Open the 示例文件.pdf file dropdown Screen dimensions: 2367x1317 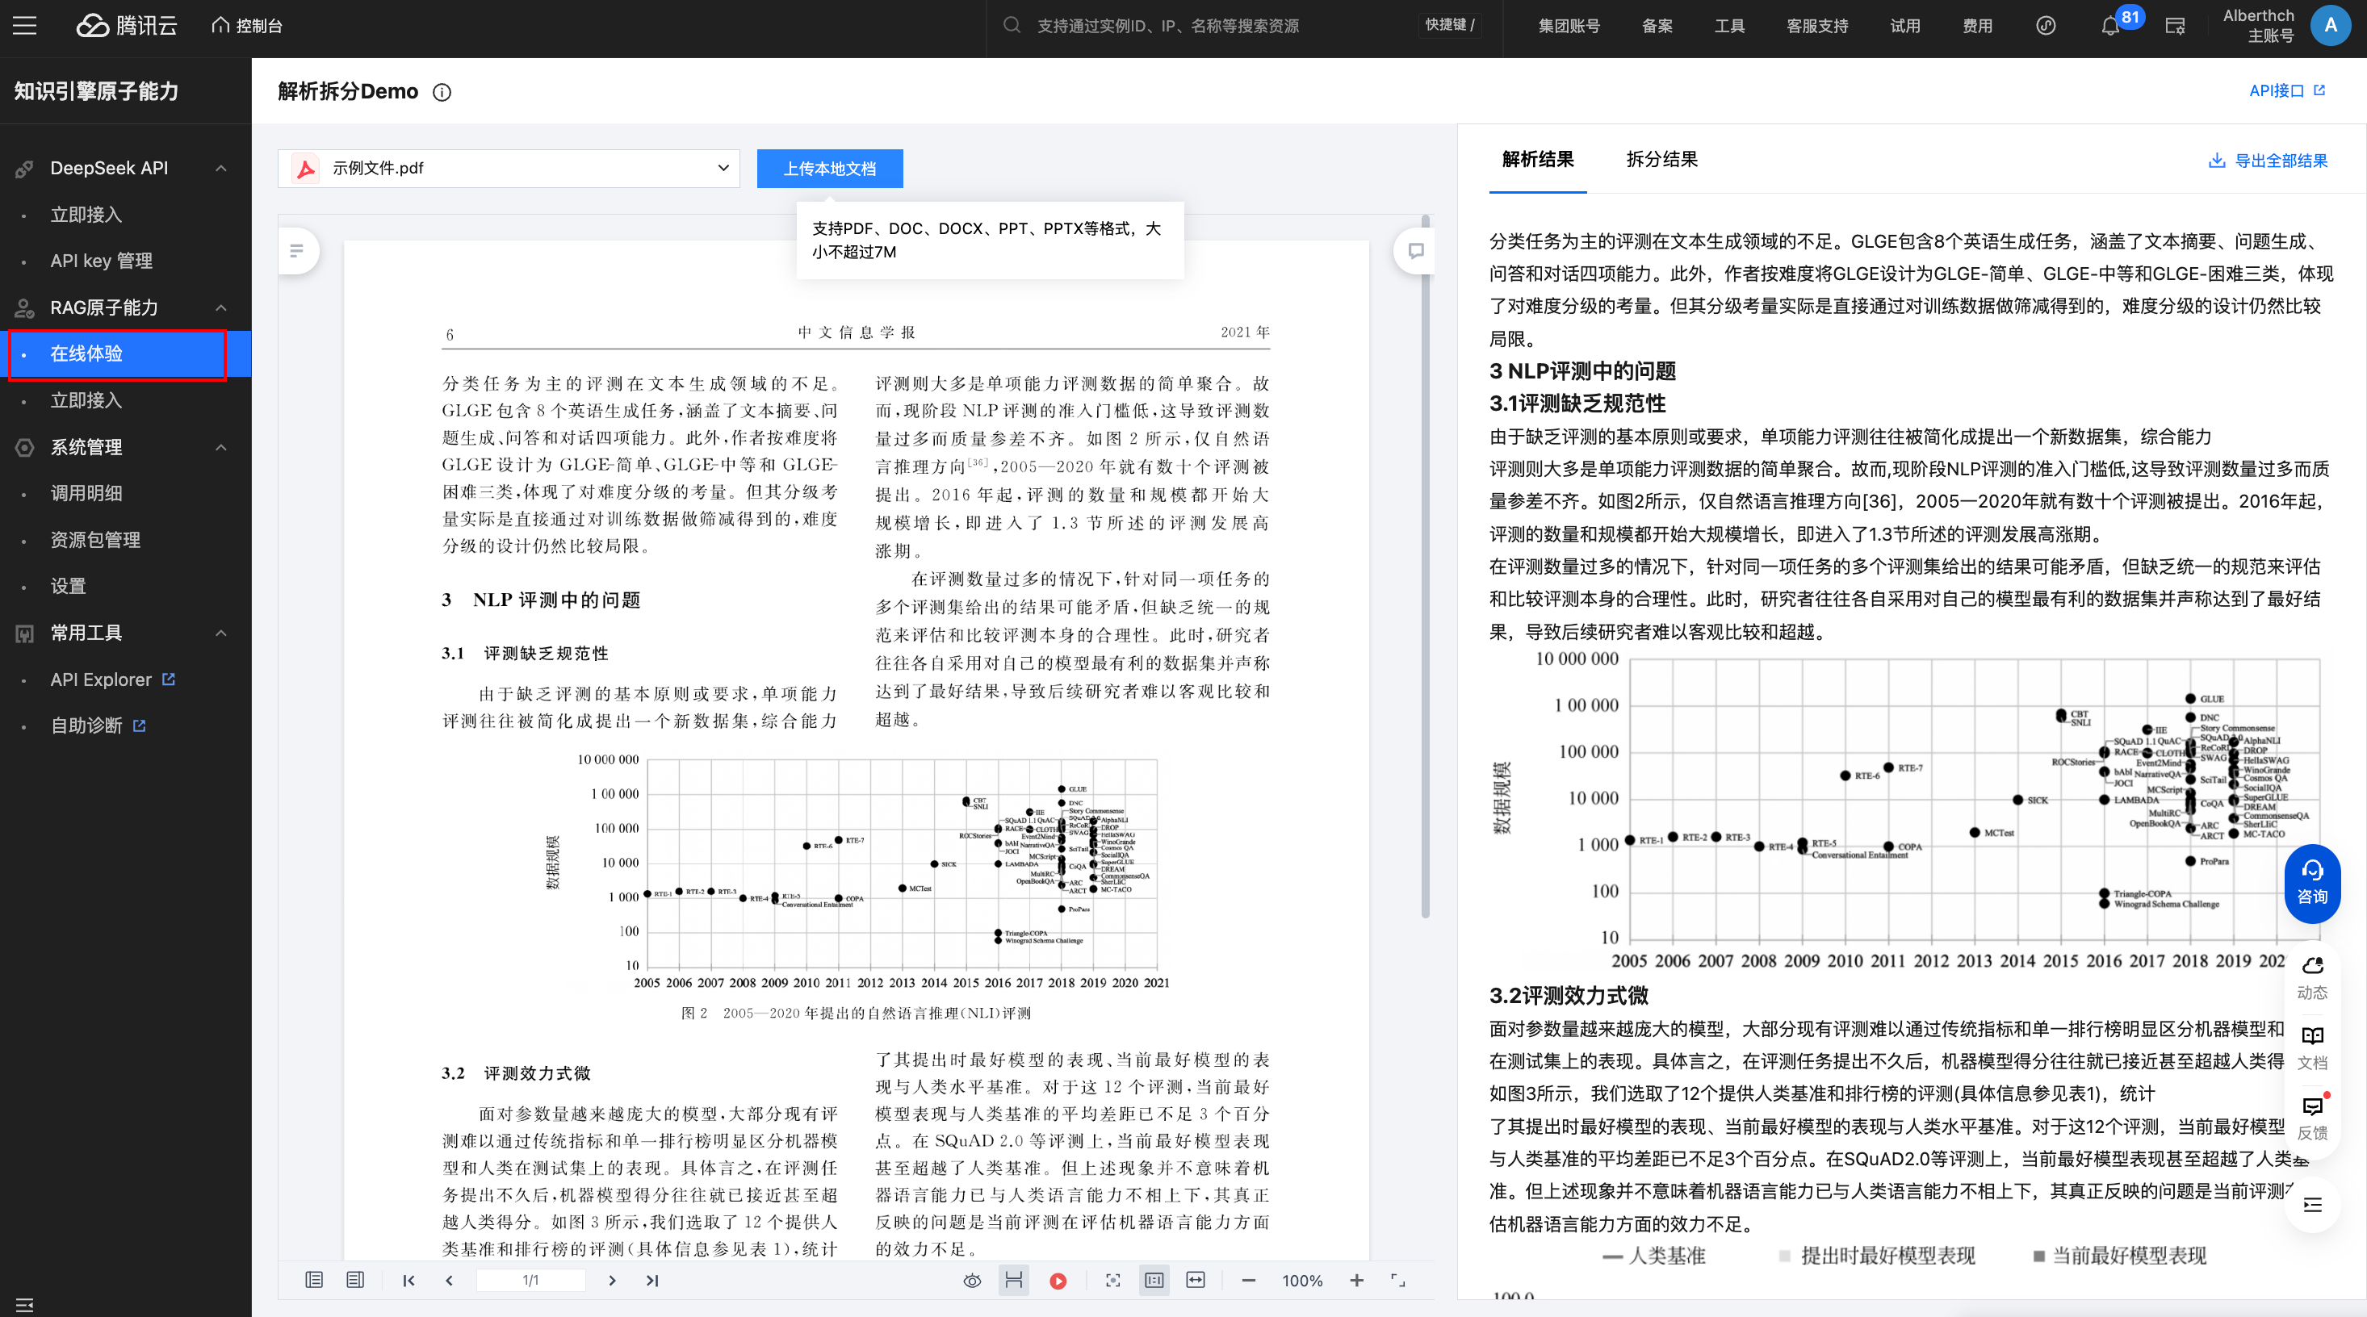click(x=508, y=168)
